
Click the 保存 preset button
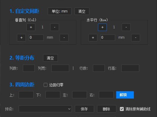(x=84, y=109)
